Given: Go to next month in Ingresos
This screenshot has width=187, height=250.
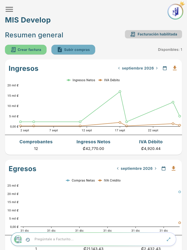Looking at the screenshot, I should pyautogui.click(x=157, y=68).
